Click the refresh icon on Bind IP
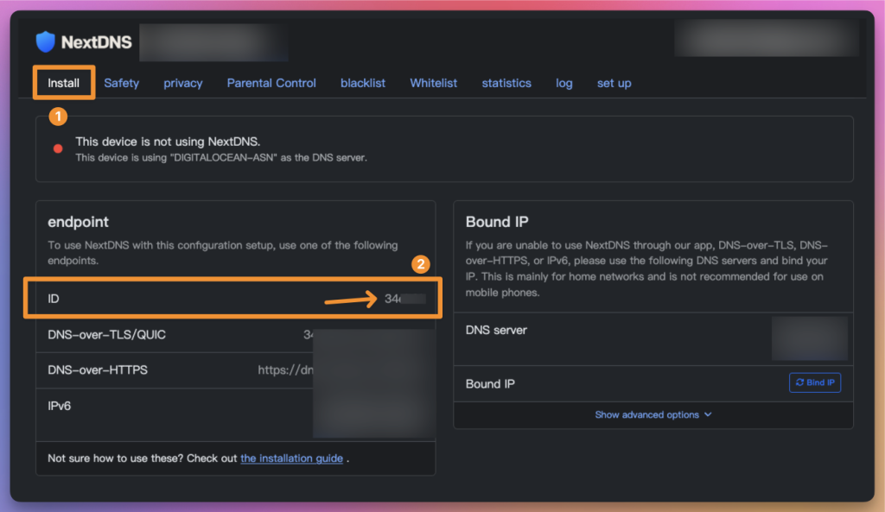 coord(799,382)
